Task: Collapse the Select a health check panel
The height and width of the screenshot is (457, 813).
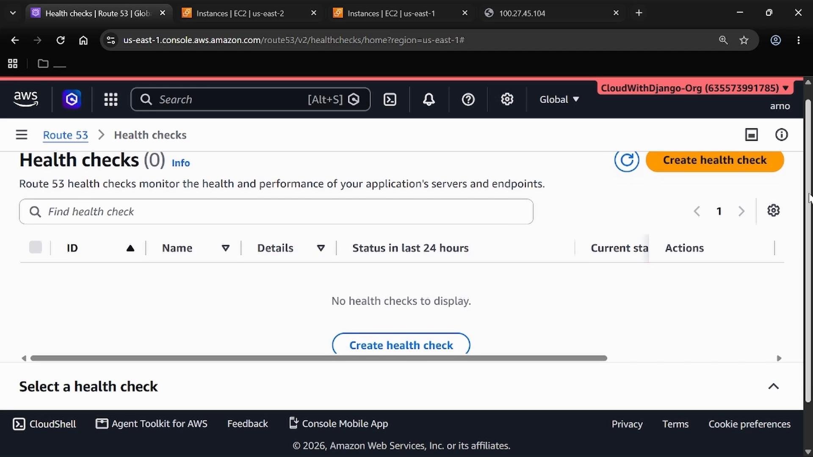Action: coord(774,386)
